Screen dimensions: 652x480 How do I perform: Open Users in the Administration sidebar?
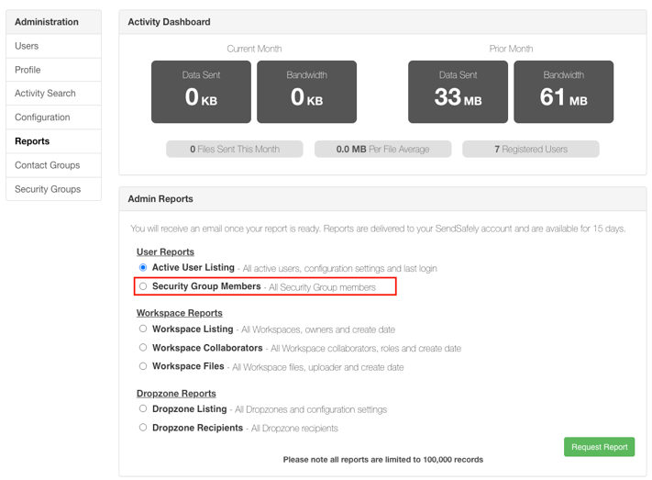(x=28, y=46)
